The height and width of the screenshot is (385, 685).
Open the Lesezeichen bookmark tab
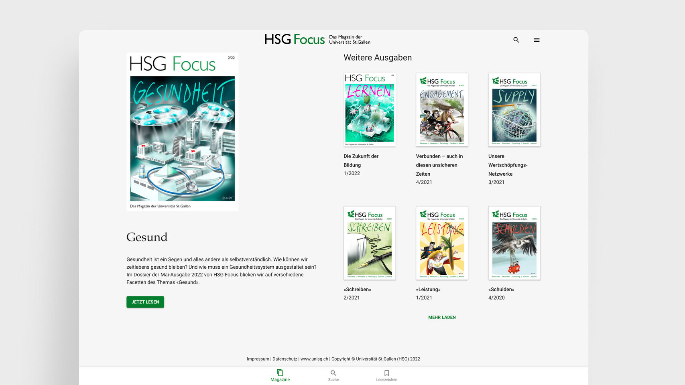[387, 376]
